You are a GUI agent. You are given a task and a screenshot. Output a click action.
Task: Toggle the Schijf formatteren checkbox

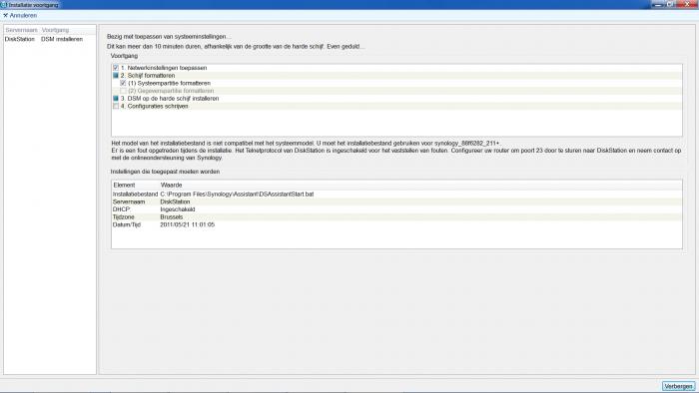tap(116, 75)
